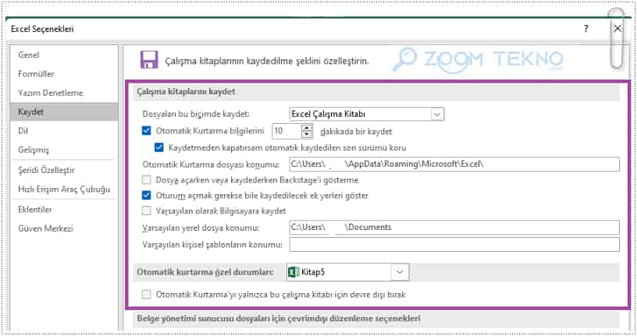Increase the autosave minutes spinner

(x=307, y=128)
